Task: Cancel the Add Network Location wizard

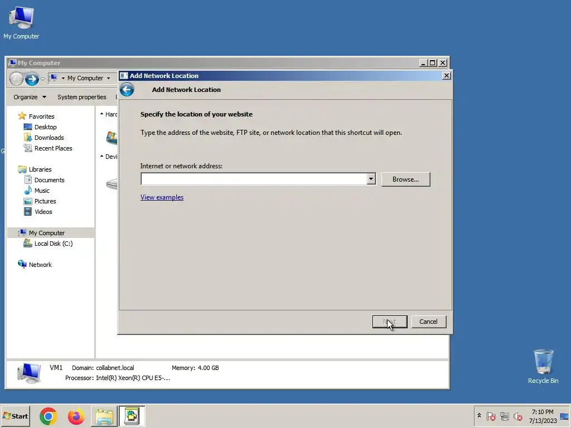Action: pyautogui.click(x=429, y=322)
